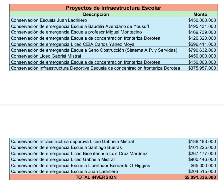The height and width of the screenshot is (186, 224).
Task: Click the 'Liceo CEIA Carlos Yañez Moya' row
Action: tap(73, 44)
